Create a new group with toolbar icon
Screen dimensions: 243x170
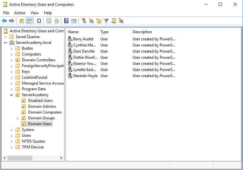(x=91, y=21)
